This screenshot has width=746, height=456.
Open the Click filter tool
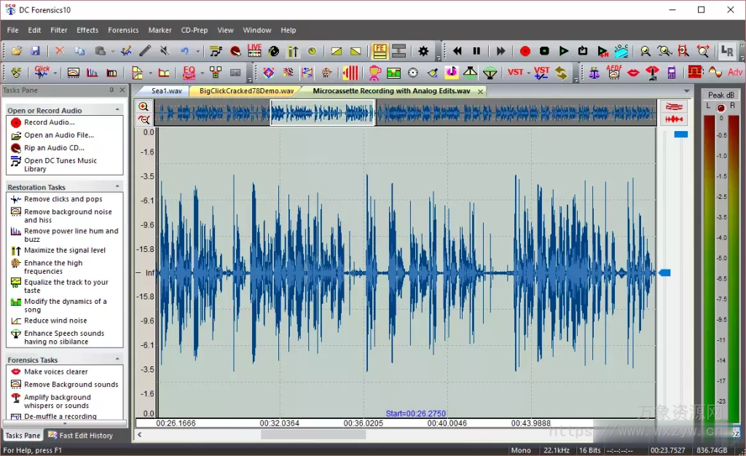(x=42, y=73)
